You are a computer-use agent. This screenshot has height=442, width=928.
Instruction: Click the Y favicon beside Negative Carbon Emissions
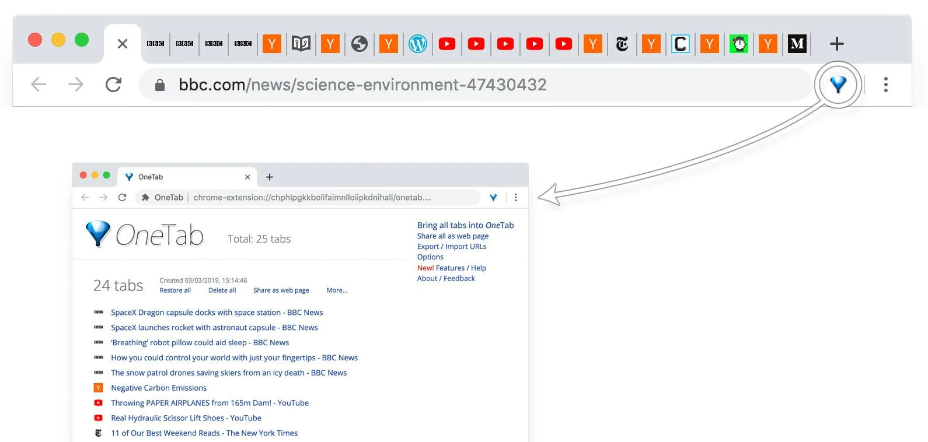tap(98, 388)
